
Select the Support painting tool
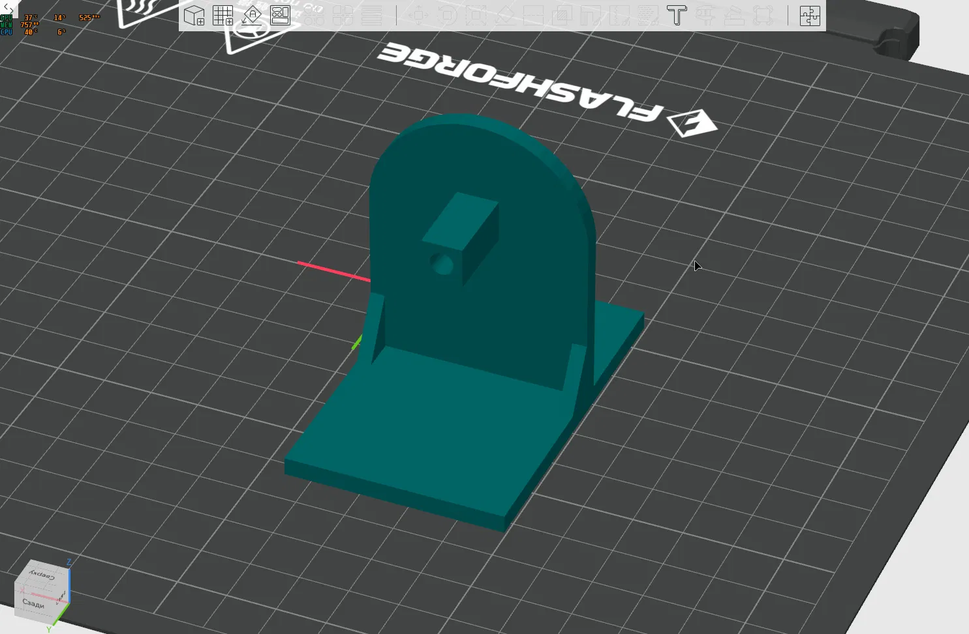pyautogui.click(x=591, y=16)
